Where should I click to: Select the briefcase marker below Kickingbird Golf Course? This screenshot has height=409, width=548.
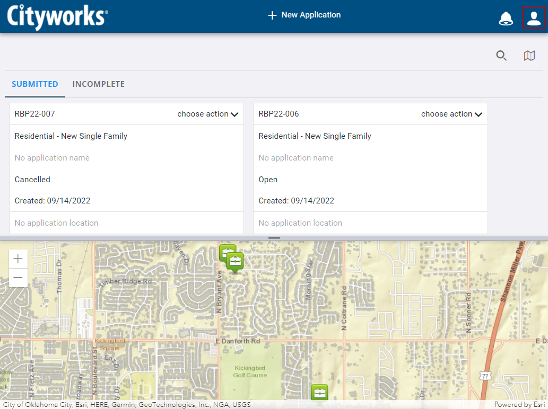[319, 393]
